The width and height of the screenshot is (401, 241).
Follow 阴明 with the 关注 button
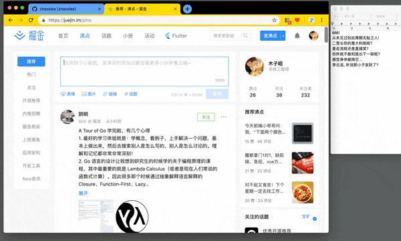coord(206,117)
